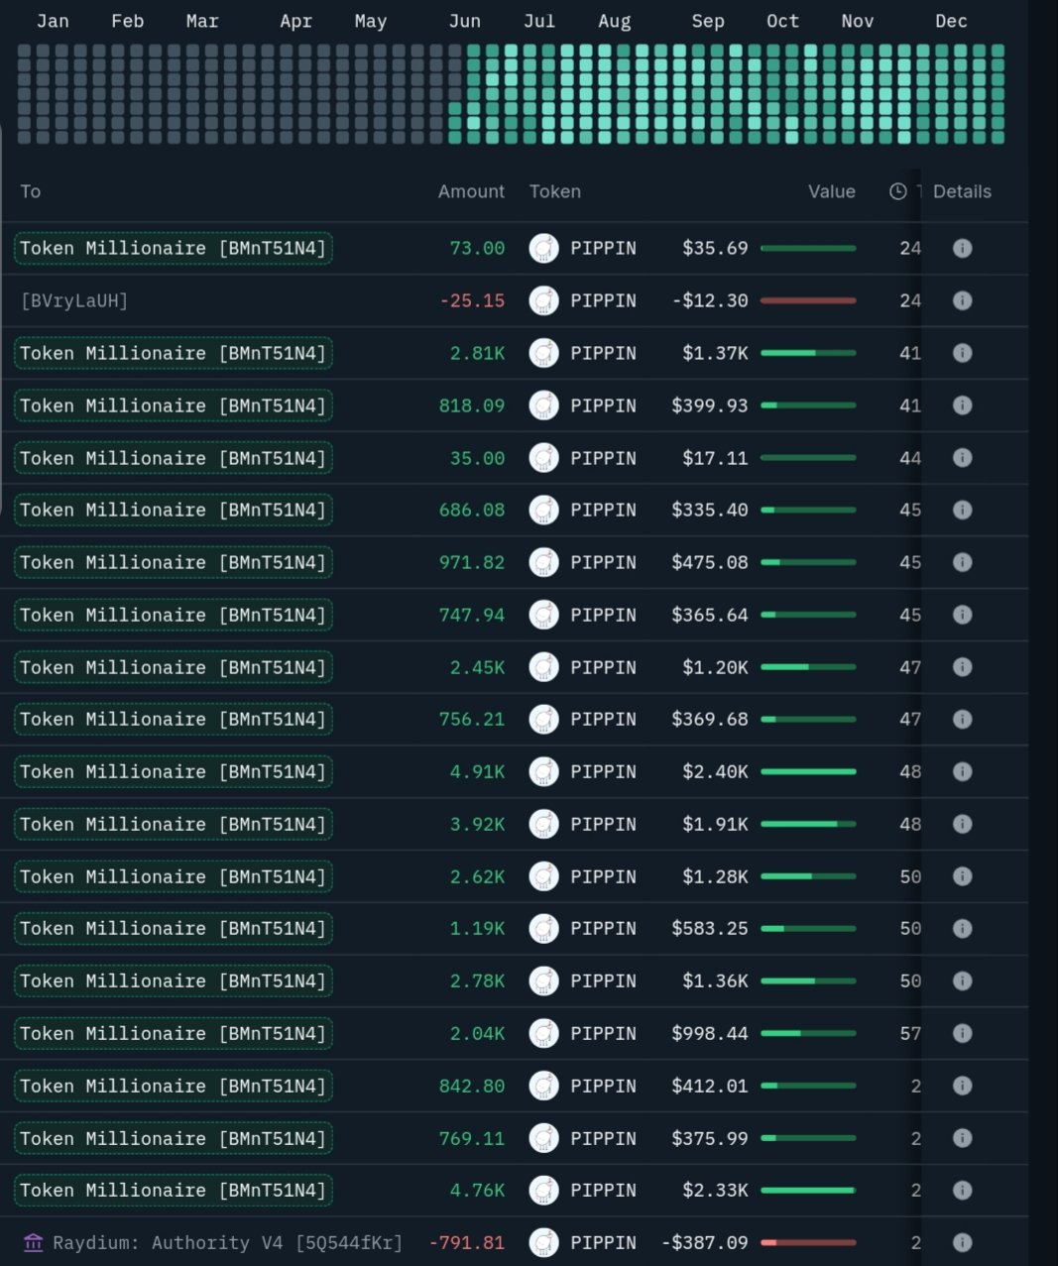
Task: Open Raydium: Authority V4 address link
Action: [x=227, y=1242]
